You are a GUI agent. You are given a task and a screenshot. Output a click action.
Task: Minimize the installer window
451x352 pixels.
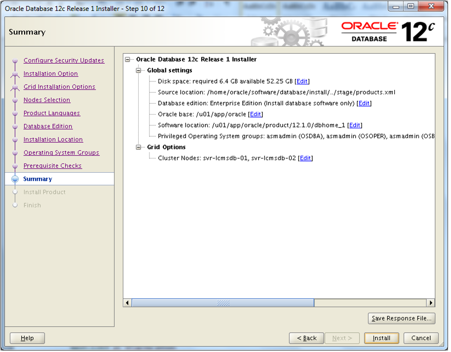point(396,6)
